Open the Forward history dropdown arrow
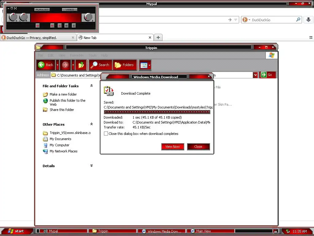Screen dimensions: 314x236 [73, 65]
